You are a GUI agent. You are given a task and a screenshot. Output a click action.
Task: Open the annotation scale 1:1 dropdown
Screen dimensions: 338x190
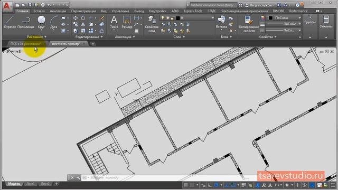tap(278, 185)
